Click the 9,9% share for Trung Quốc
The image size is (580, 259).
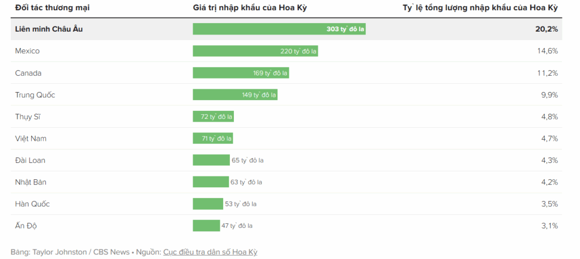(x=549, y=94)
